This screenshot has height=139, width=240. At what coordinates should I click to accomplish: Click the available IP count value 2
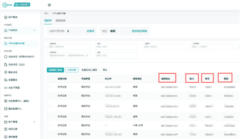tap(68, 31)
